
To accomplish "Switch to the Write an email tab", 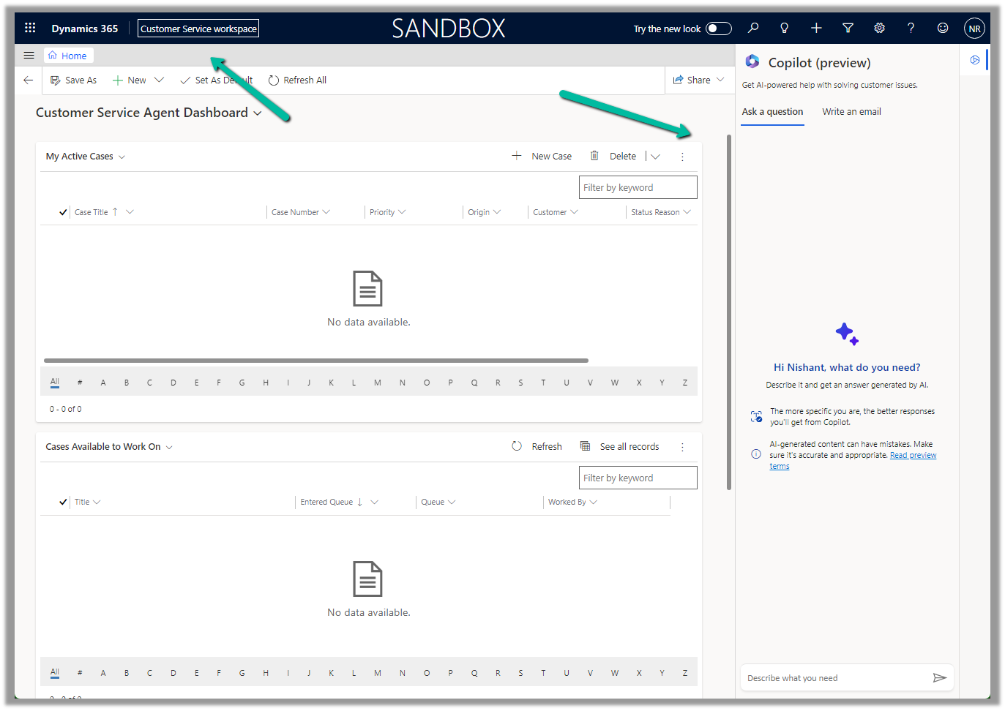I will [851, 112].
